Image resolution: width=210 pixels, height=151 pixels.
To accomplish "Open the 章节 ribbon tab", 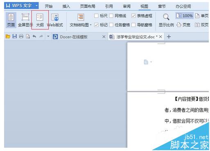I will (x=162, y=6).
